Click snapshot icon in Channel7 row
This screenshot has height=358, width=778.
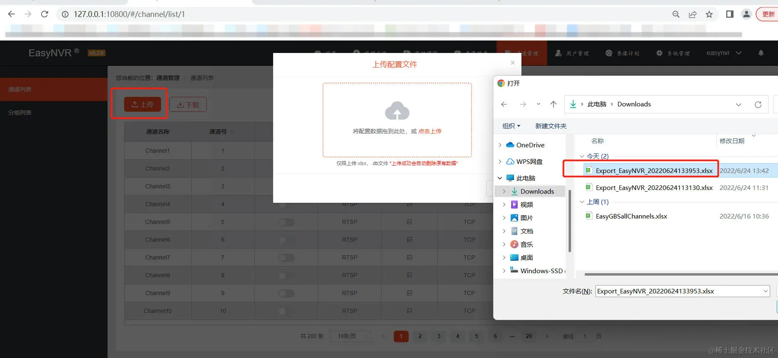click(x=409, y=258)
